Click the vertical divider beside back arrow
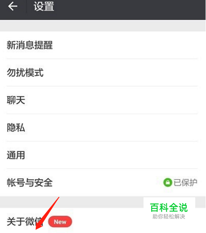 (x=26, y=7)
